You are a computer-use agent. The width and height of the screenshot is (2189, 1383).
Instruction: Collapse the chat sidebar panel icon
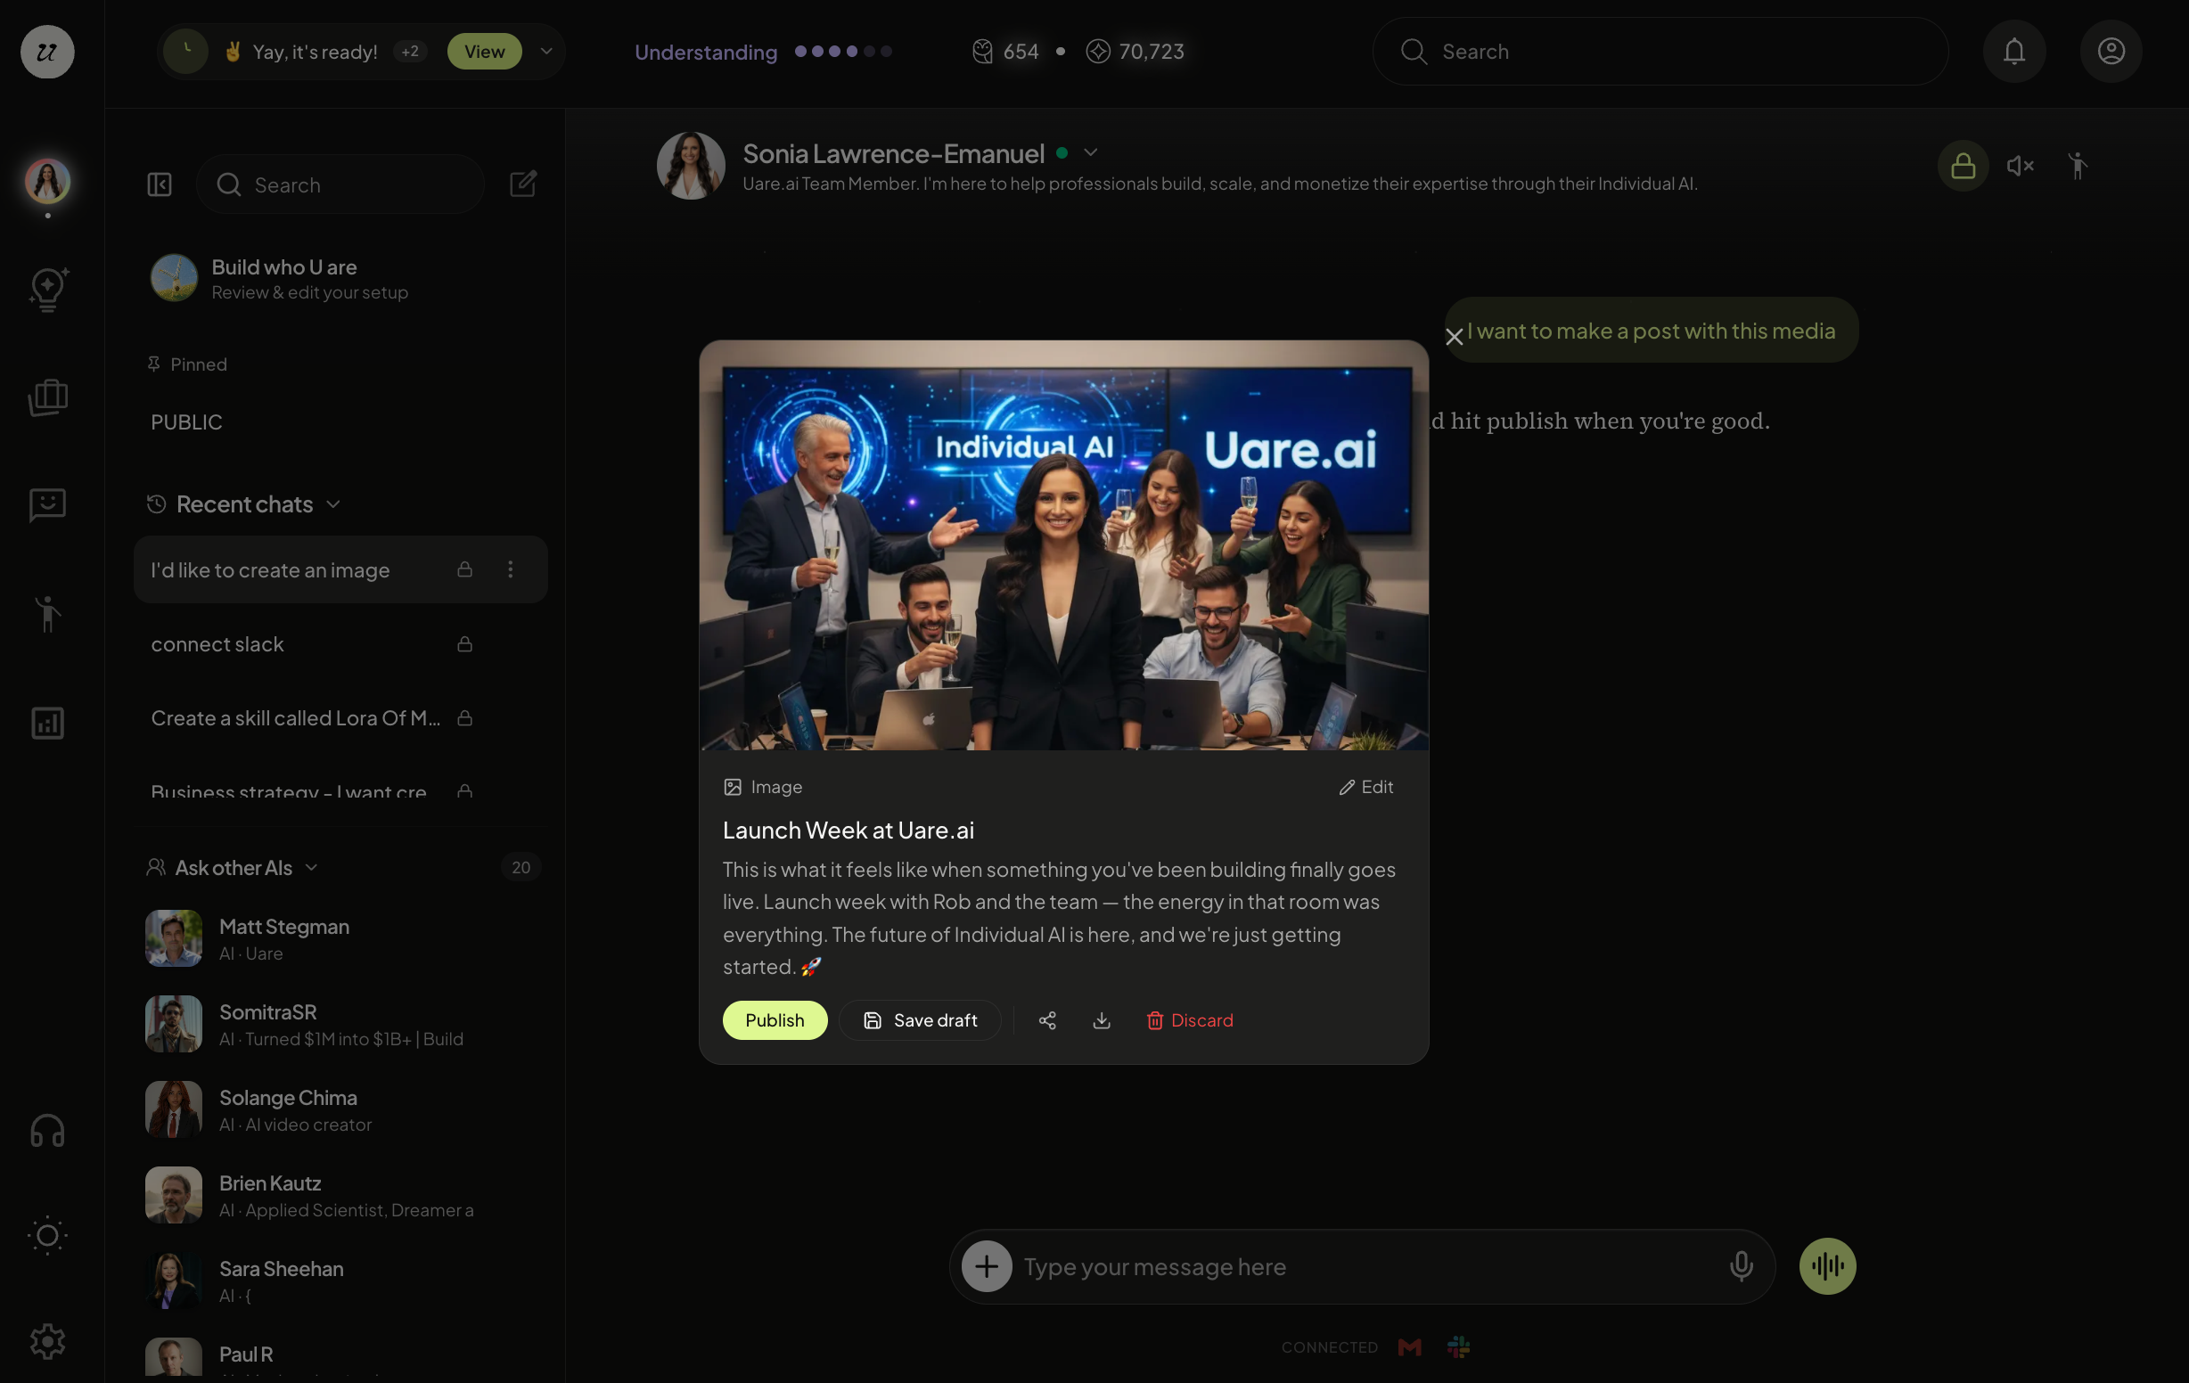pyautogui.click(x=160, y=184)
